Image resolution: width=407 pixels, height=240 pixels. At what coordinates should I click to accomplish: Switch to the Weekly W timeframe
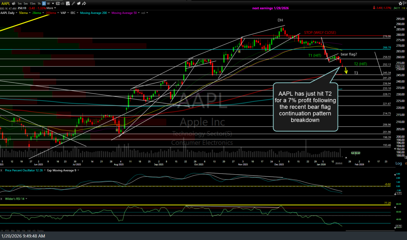pos(49,3)
